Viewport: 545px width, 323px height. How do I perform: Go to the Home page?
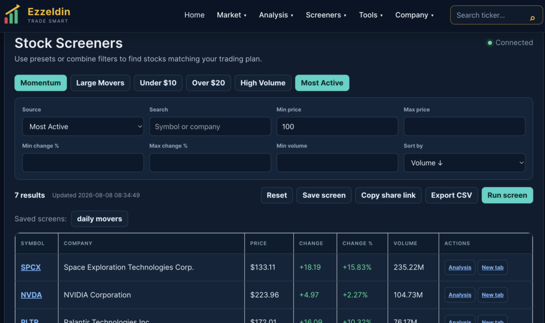[194, 15]
